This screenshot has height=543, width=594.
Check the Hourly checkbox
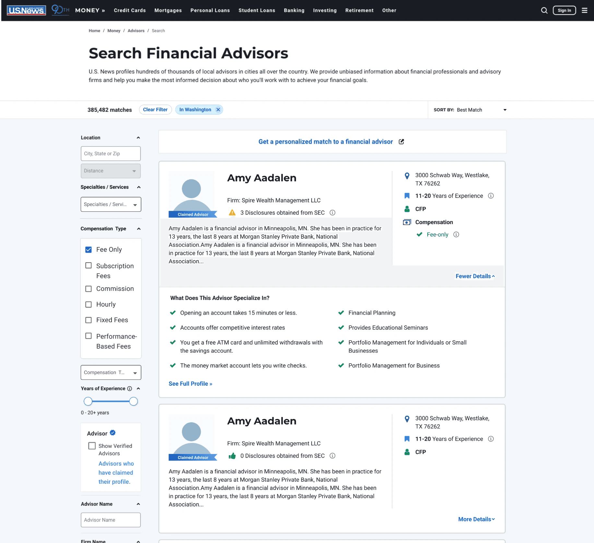click(x=89, y=305)
